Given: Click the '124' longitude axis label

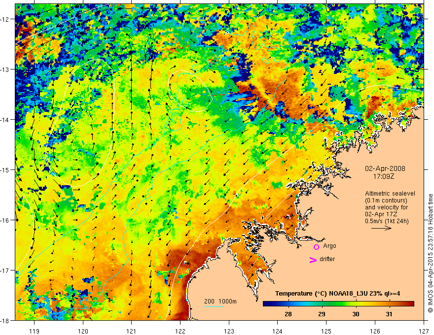Looking at the screenshot, I should [278, 331].
